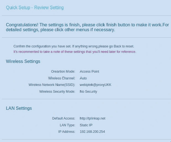Select the Wireless Settings section heading
Viewport: 171px width, 142px height.
pyautogui.click(x=23, y=62)
